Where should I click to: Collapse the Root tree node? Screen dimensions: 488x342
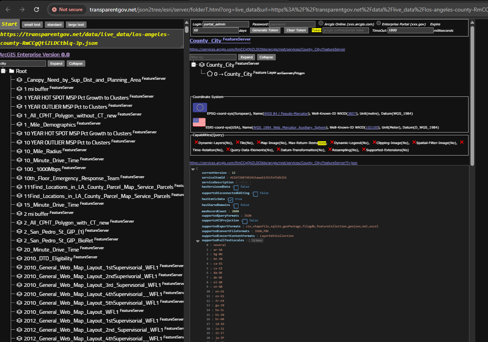(4, 71)
